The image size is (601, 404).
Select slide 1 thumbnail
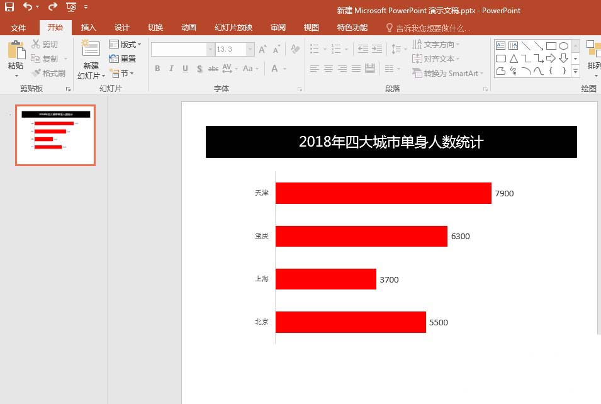55,135
